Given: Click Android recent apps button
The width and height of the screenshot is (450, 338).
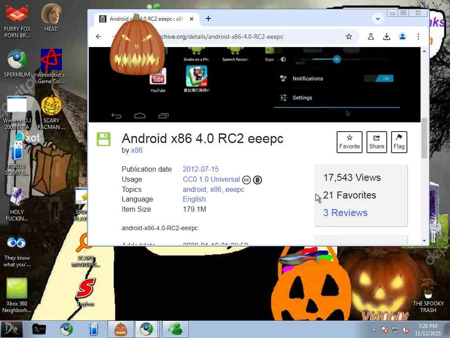Looking at the screenshot, I should [163, 116].
